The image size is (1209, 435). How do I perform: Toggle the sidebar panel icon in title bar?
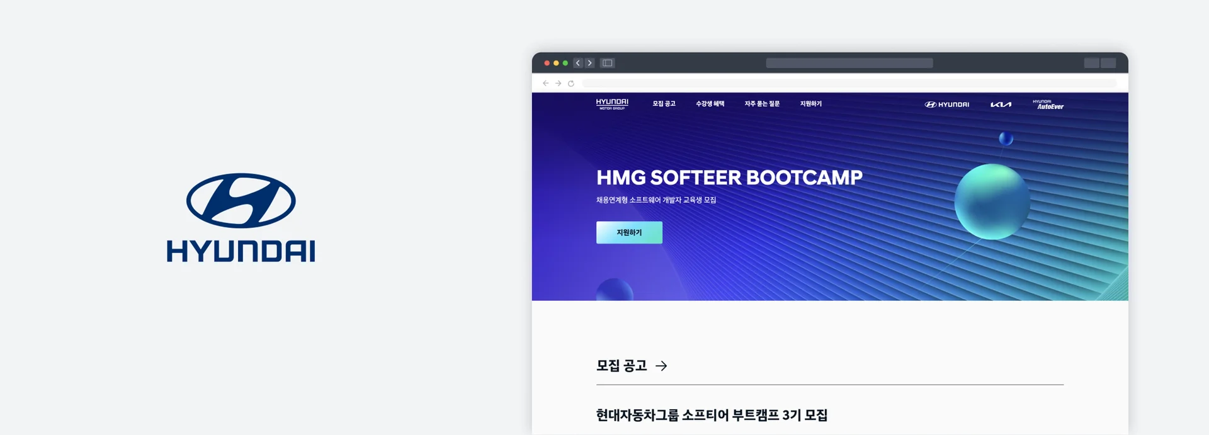(x=607, y=63)
